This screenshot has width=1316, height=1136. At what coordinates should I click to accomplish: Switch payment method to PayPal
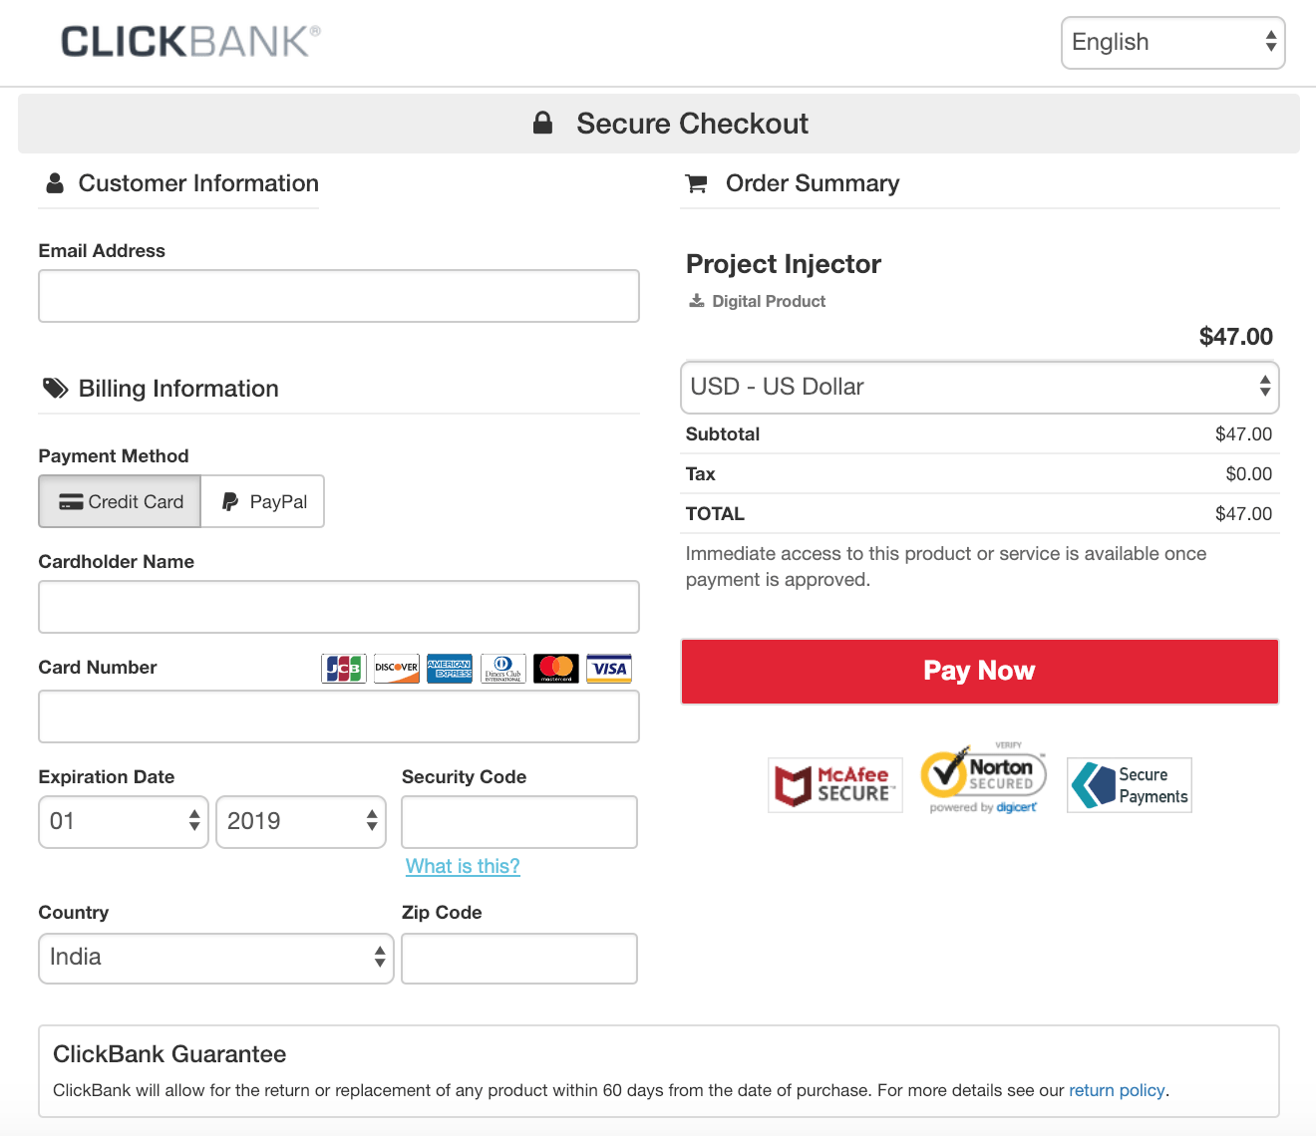coord(263,501)
